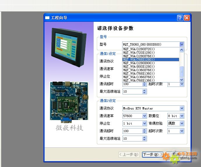Open the 型号 model dropdown arrow
201x167 pixels.
click(182, 44)
